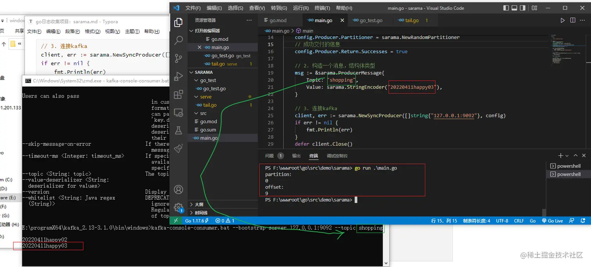
Task: Click Go 1.17.6 version in status bar
Action: point(197,221)
